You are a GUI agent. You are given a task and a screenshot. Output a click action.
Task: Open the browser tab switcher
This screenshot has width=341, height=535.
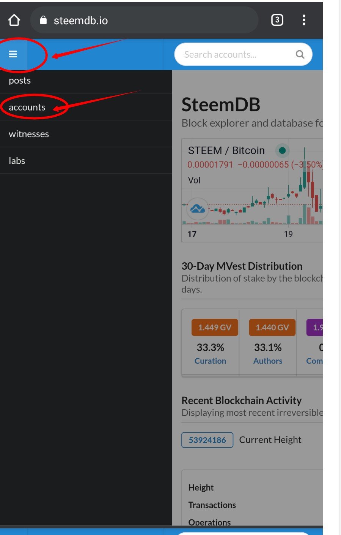(x=277, y=20)
